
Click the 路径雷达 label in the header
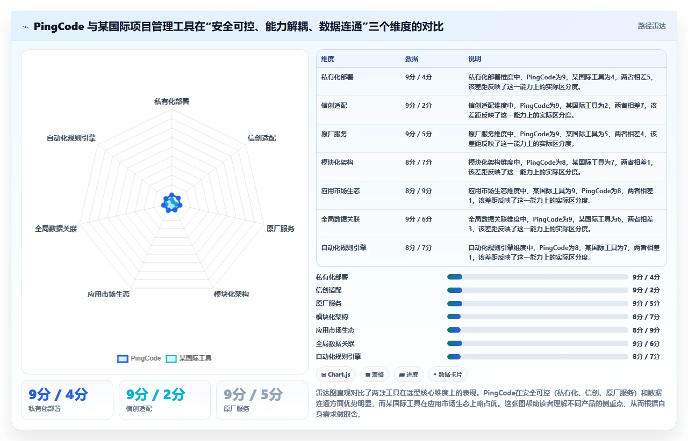(x=652, y=26)
